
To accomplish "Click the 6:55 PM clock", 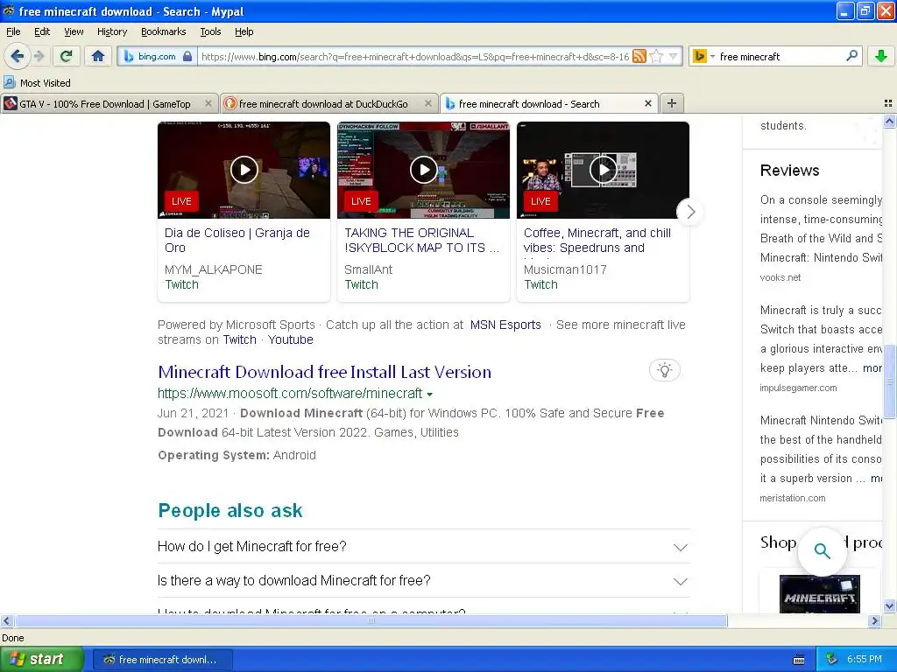I will [865, 659].
